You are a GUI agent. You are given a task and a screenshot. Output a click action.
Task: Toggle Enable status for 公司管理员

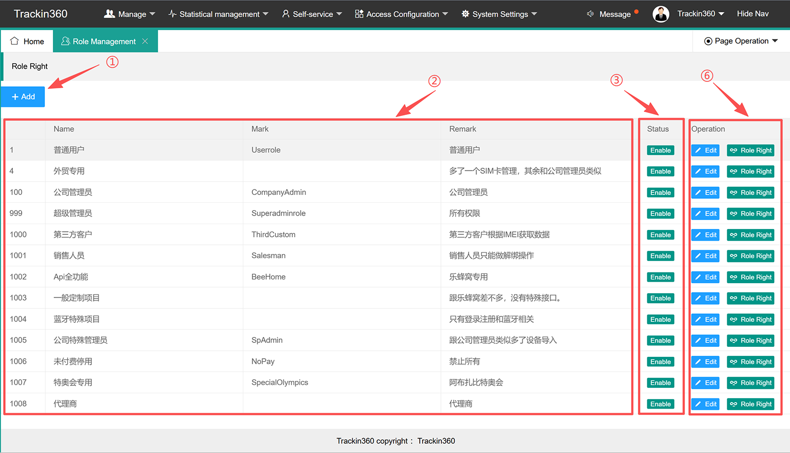point(661,193)
